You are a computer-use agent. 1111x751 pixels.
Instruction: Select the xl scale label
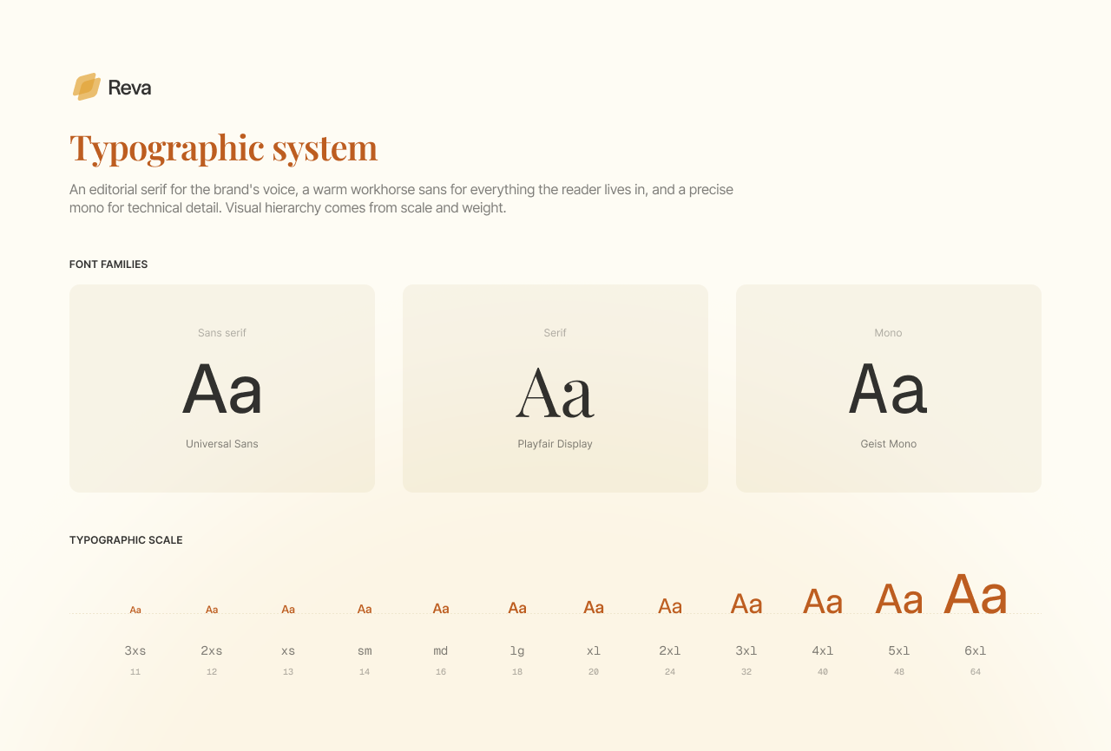click(594, 651)
